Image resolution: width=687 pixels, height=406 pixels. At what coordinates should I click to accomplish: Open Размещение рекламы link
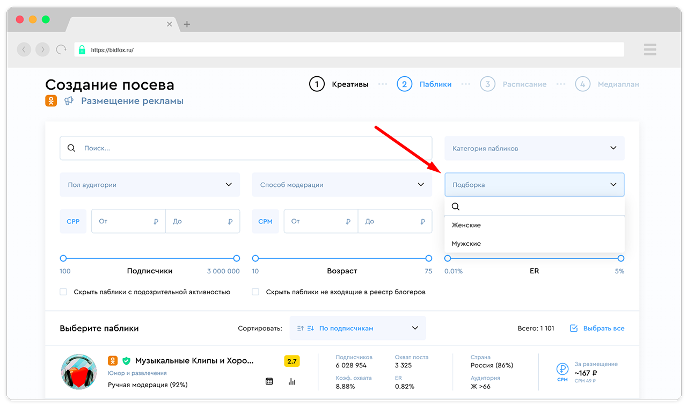(132, 101)
